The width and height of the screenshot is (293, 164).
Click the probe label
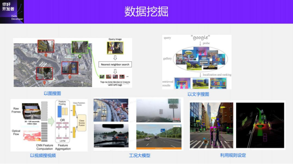(x=206, y=43)
